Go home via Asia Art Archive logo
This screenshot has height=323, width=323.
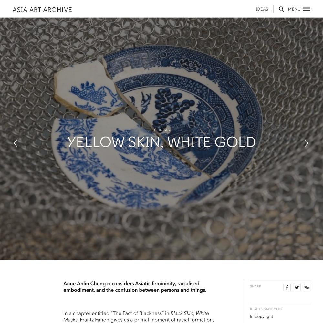click(42, 10)
